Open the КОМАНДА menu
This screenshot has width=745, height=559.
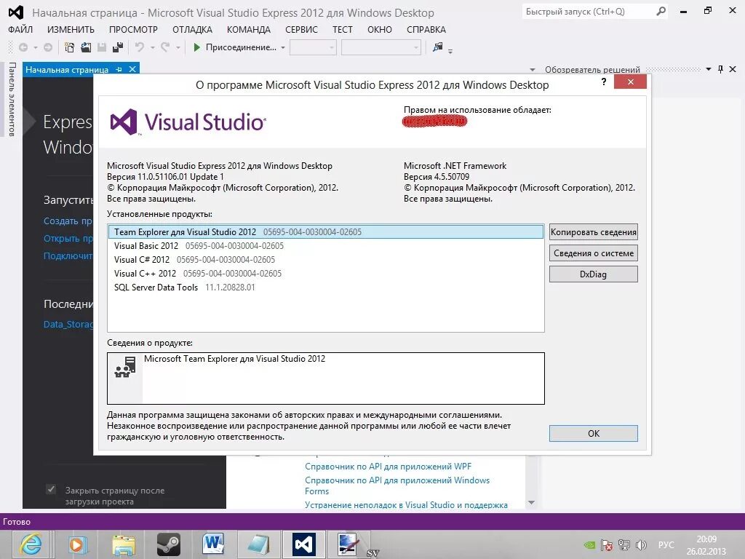click(249, 29)
